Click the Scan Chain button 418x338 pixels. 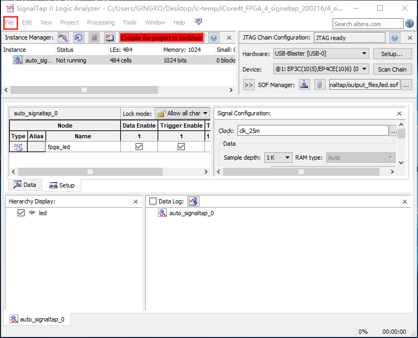[x=392, y=69]
